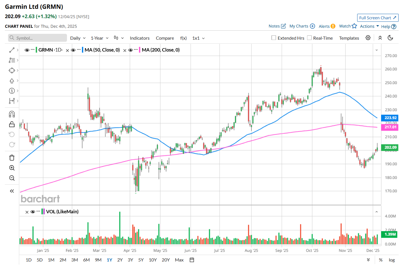412x266 pixels.
Task: Select the line drawing tool
Action: [12, 50]
